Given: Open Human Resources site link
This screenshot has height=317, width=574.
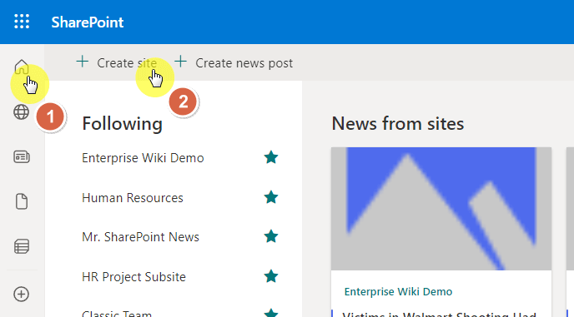Looking at the screenshot, I should coord(133,198).
